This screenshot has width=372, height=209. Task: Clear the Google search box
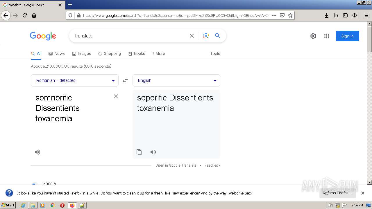[192, 36]
